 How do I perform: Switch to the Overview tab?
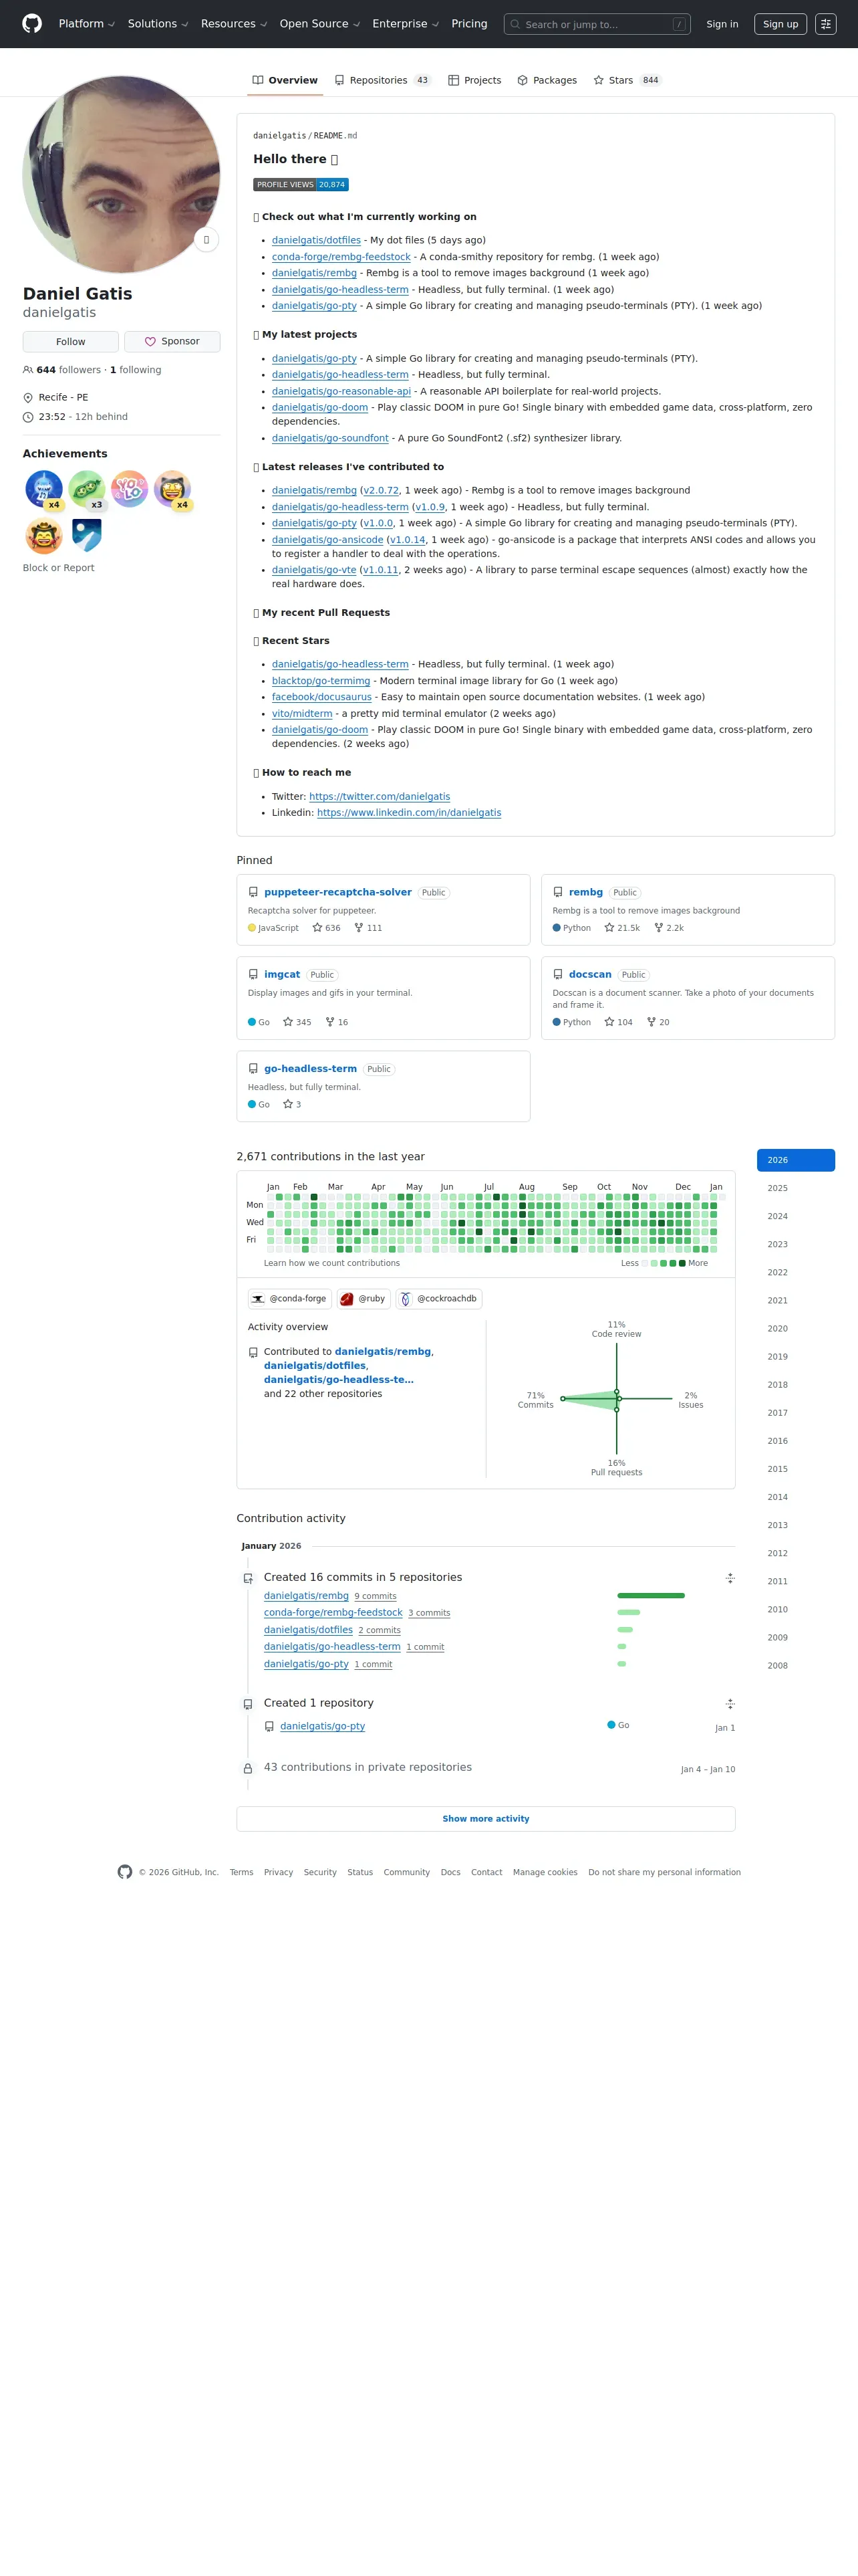coord(286,80)
